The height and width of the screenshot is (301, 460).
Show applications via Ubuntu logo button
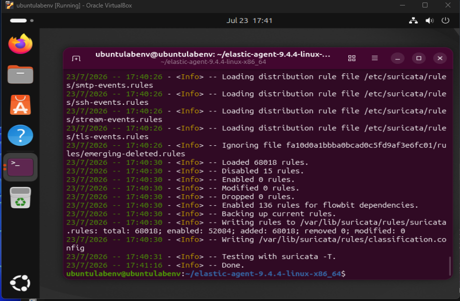20,283
